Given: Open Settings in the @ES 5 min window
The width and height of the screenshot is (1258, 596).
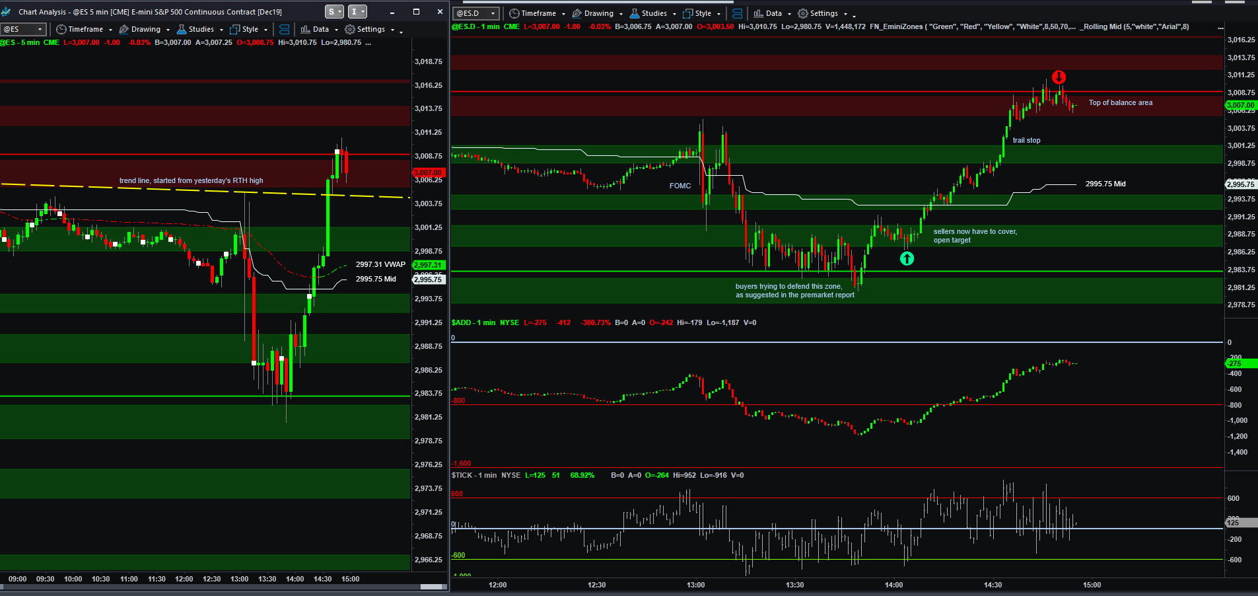Looking at the screenshot, I should tap(365, 29).
